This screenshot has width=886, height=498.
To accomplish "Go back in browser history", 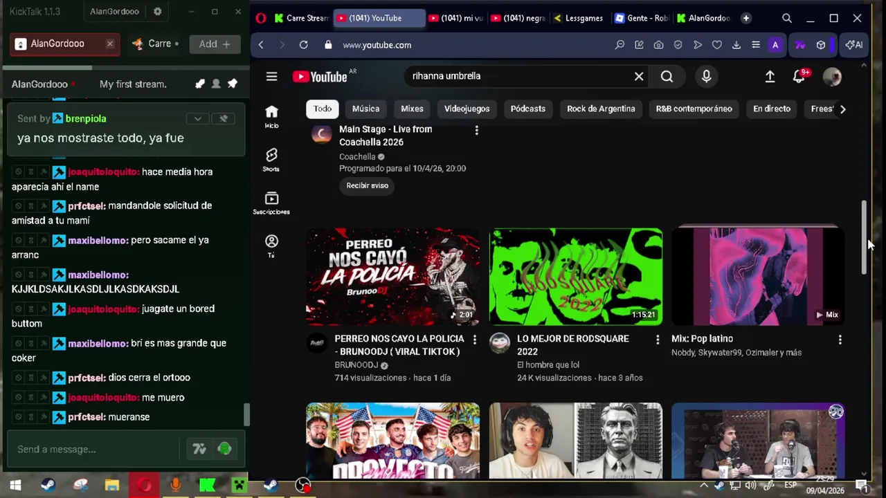I will 261,45.
